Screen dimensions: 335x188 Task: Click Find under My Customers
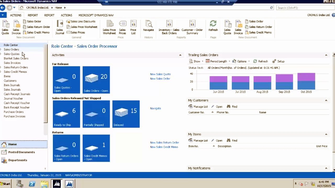(x=232, y=107)
